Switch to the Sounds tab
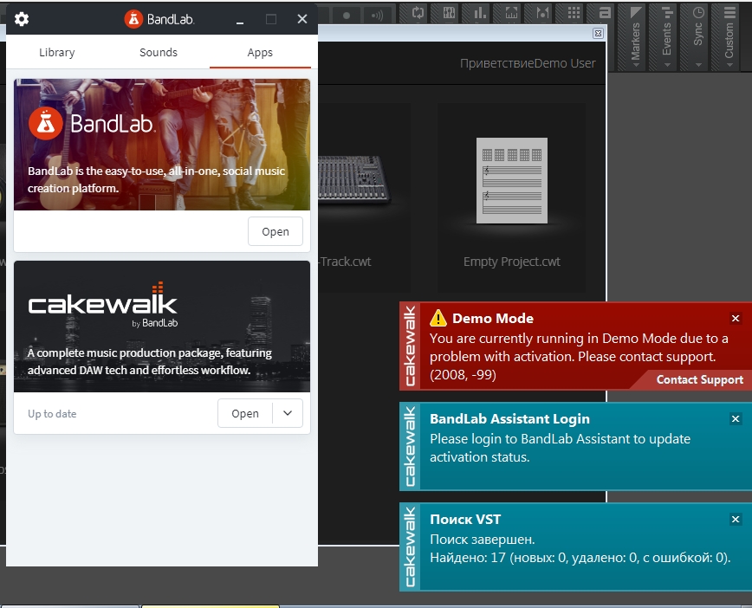This screenshot has width=752, height=608. pyautogui.click(x=159, y=52)
